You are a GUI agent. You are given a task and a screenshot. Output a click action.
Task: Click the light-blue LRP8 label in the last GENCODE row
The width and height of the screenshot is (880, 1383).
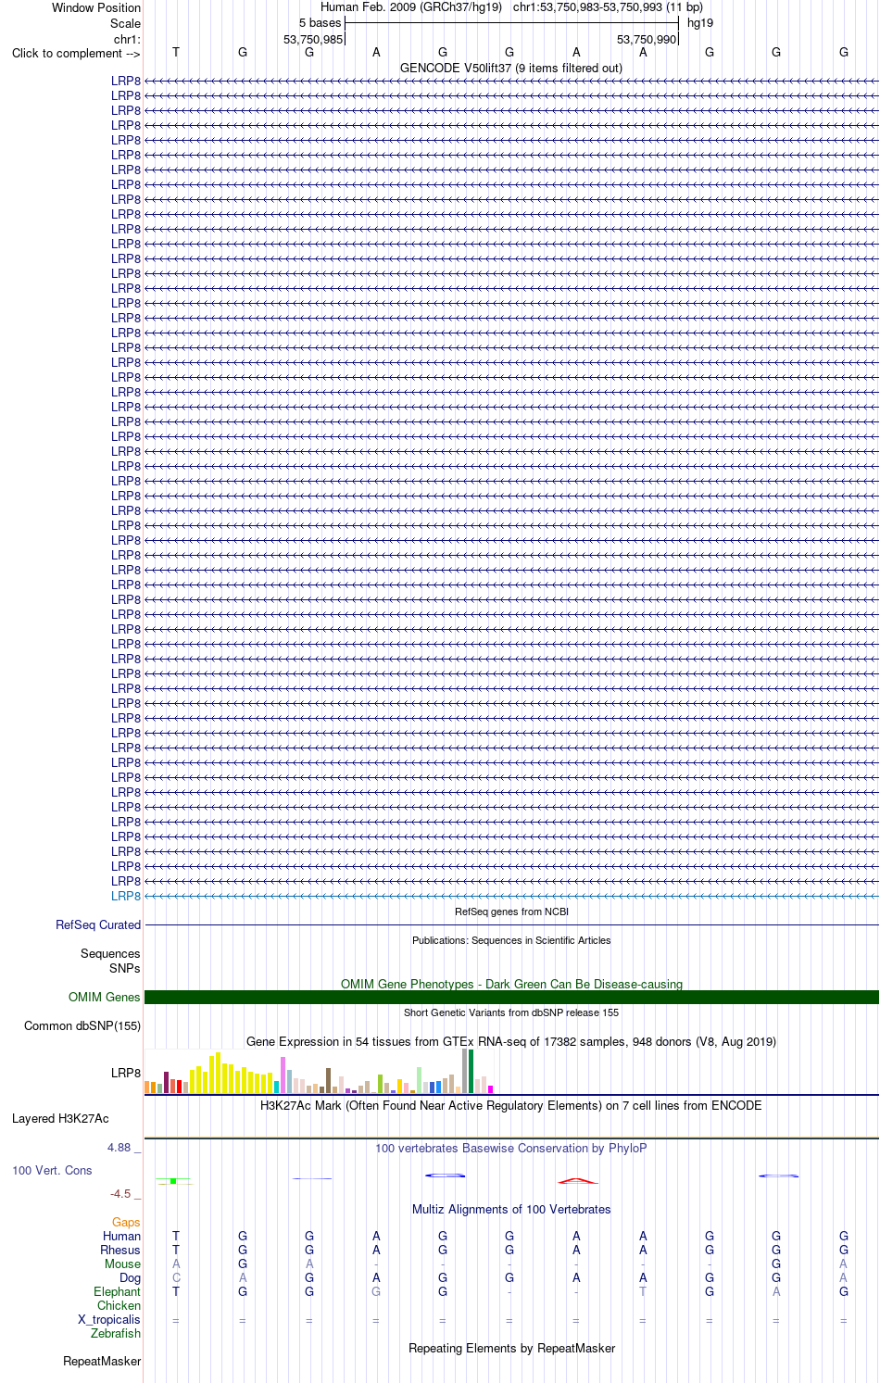(126, 896)
